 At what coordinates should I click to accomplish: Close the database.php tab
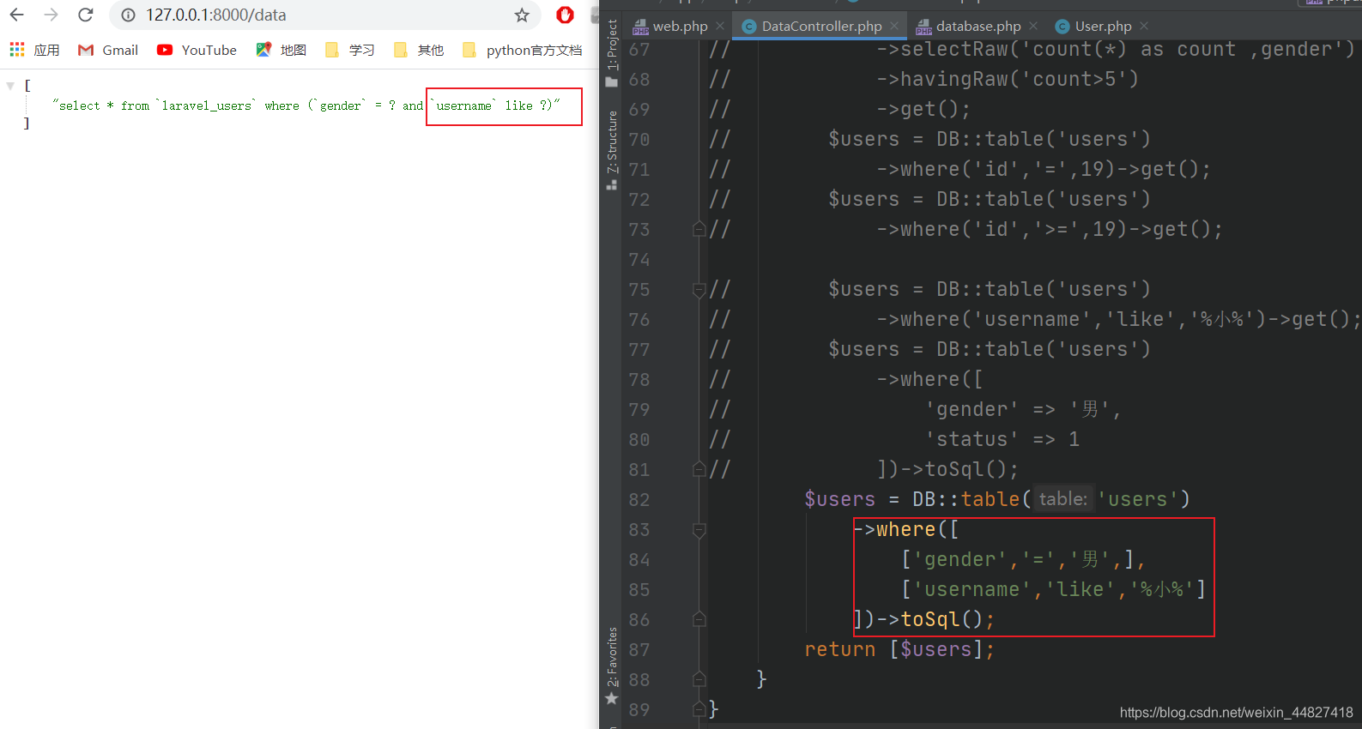pos(1033,26)
